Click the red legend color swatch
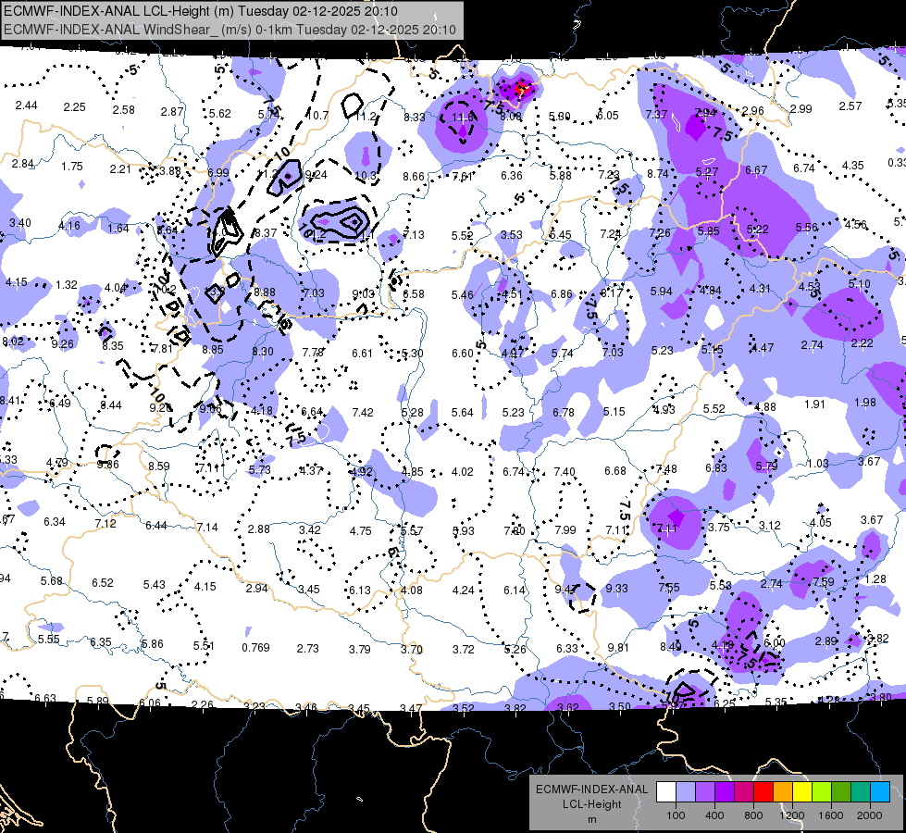 (763, 792)
